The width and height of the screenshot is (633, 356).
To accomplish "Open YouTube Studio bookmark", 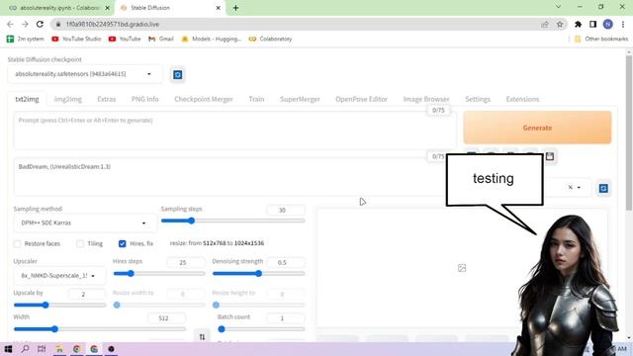I will [x=76, y=39].
